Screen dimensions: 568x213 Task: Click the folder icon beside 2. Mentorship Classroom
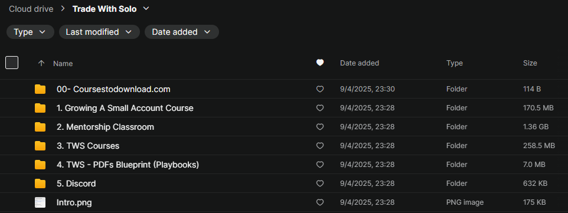click(x=40, y=127)
